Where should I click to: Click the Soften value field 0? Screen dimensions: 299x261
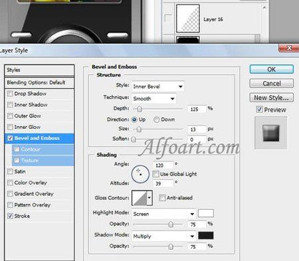coord(197,139)
